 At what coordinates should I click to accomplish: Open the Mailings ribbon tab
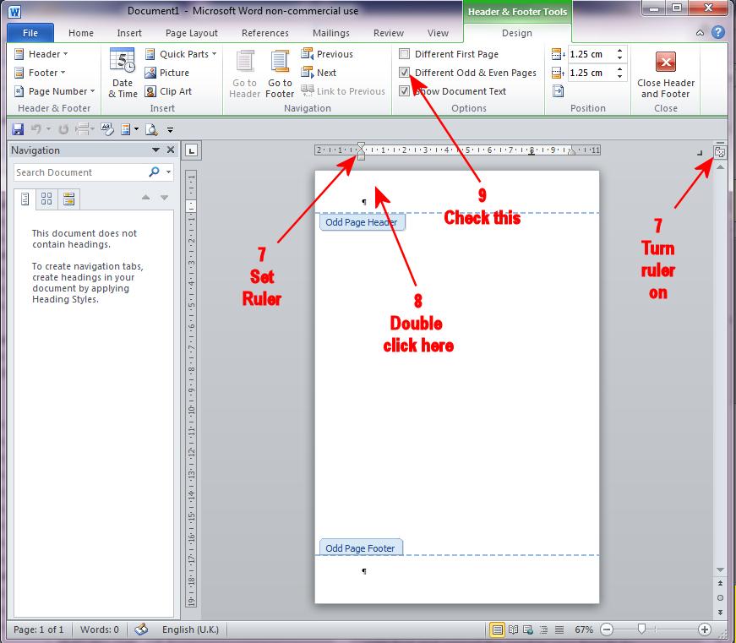[x=330, y=33]
